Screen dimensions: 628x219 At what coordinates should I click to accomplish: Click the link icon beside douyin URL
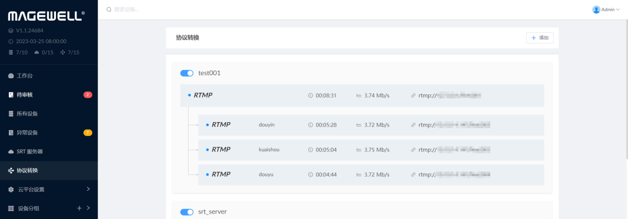[x=413, y=125]
